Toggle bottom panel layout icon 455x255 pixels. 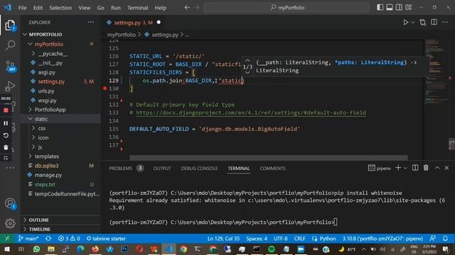(x=390, y=8)
